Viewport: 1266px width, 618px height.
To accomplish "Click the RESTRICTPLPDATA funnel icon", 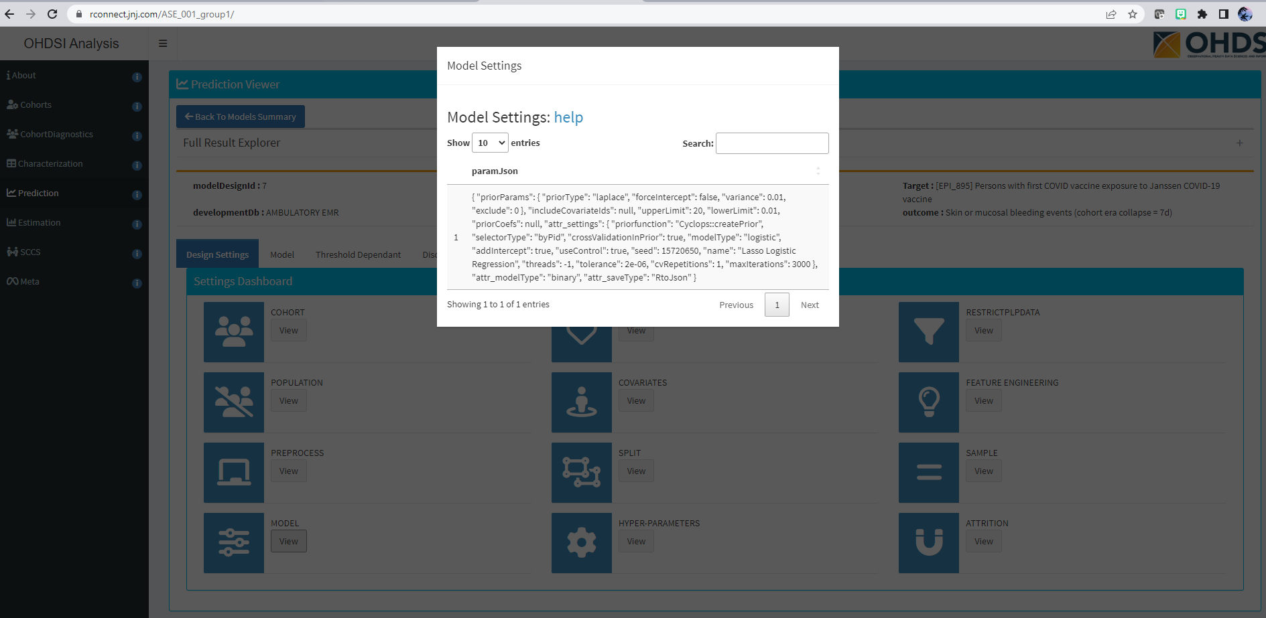I will pyautogui.click(x=928, y=332).
